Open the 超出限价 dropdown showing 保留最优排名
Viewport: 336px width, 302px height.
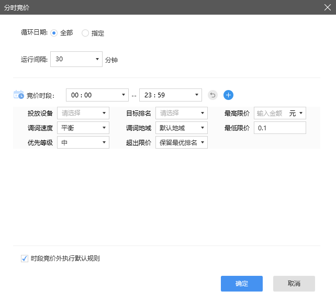182,142
